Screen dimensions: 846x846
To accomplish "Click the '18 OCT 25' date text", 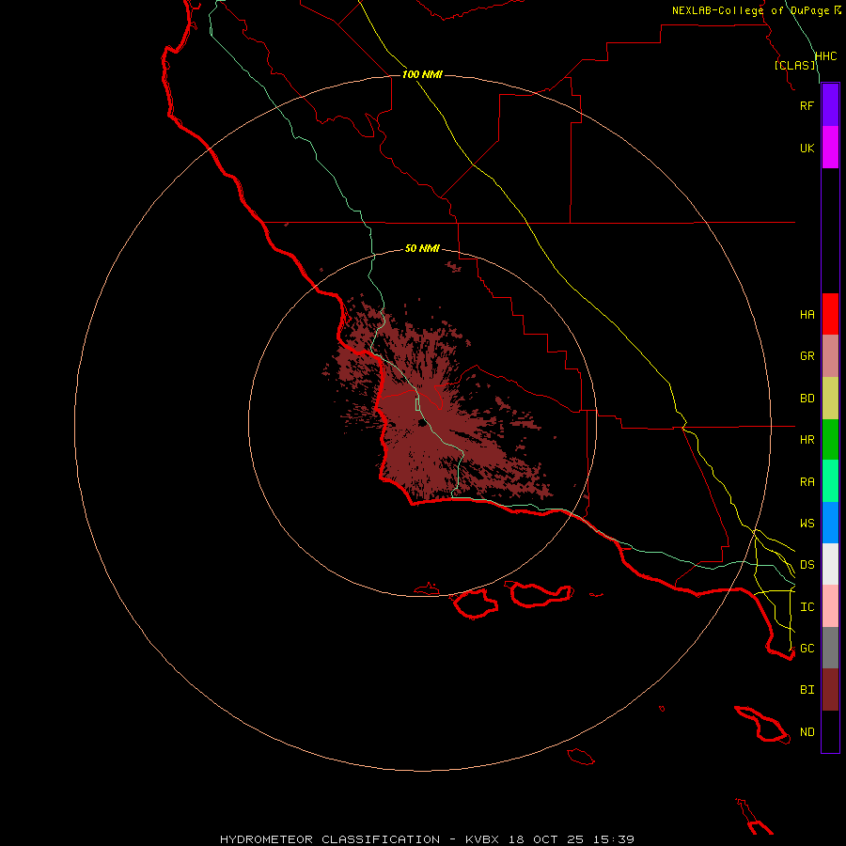I will pyautogui.click(x=546, y=839).
